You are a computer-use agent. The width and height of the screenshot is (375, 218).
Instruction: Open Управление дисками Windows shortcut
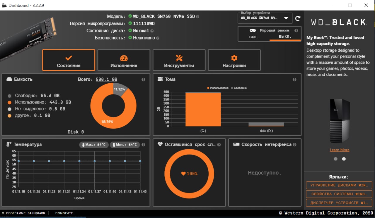[x=339, y=185]
